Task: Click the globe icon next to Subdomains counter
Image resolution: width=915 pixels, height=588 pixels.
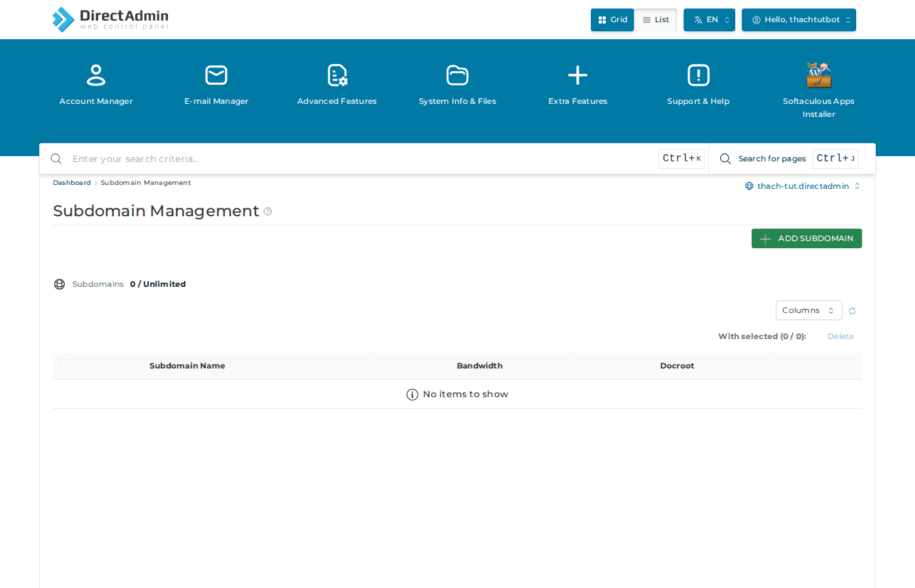Action: coord(59,284)
